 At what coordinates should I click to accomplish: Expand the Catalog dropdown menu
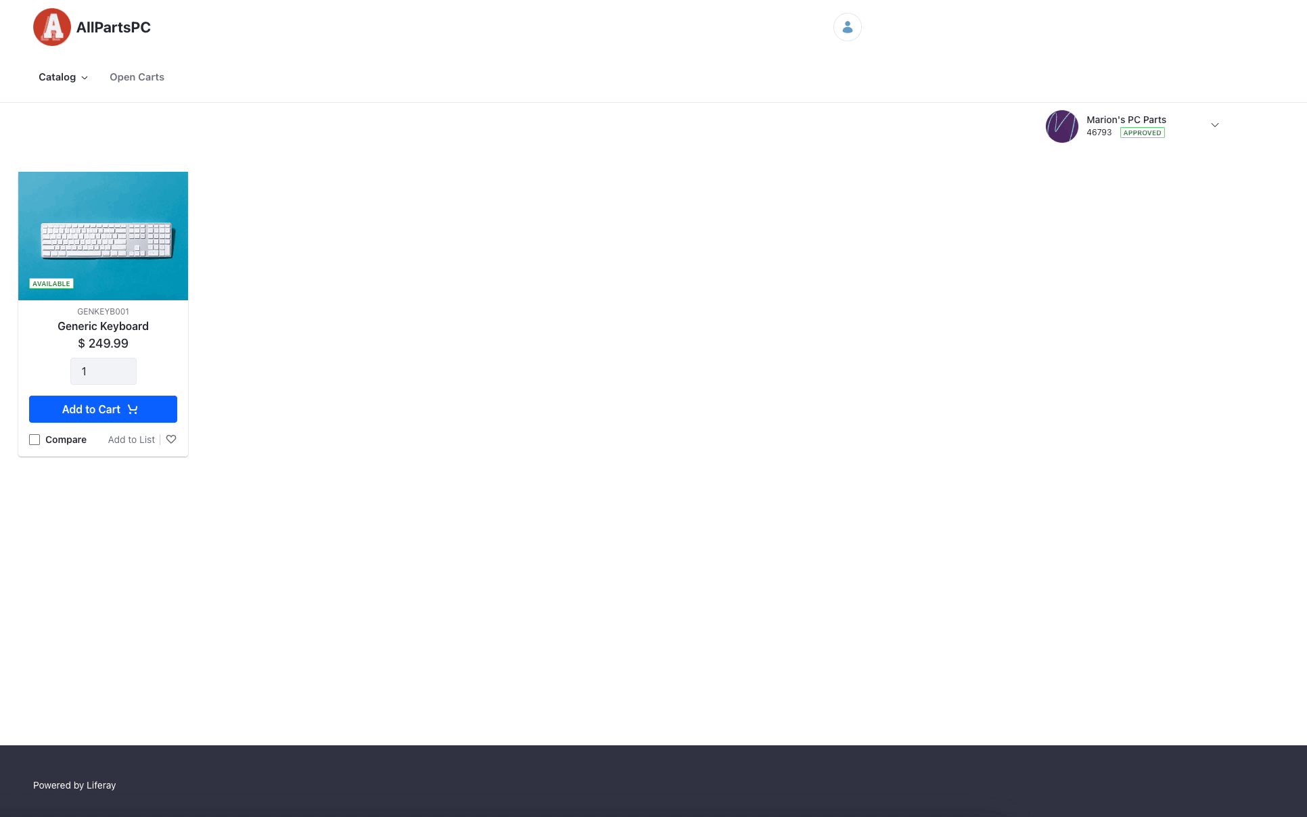coord(62,77)
